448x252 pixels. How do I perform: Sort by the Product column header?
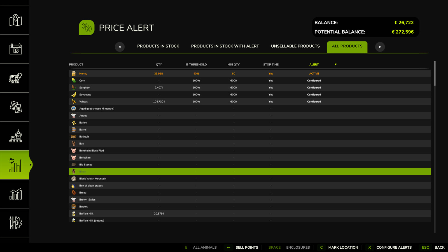pyautogui.click(x=76, y=64)
